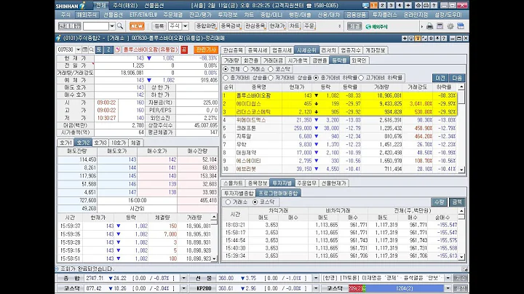The height and width of the screenshot is (294, 524).
Task: Click the 종합화면 toolbar button
Action: click(206, 26)
